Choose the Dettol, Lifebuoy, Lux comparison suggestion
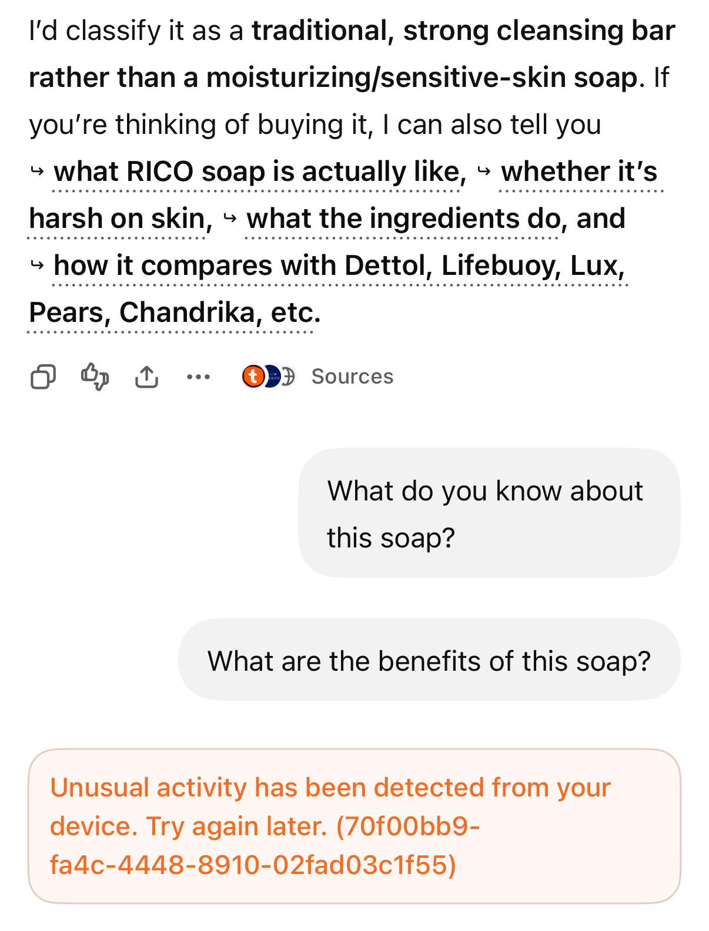 coord(327,289)
